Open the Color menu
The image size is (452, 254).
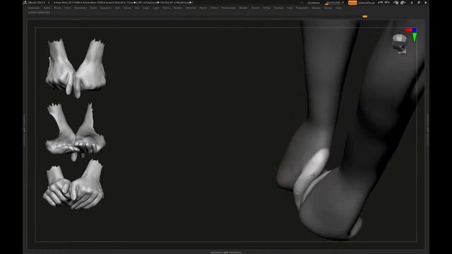[68, 8]
